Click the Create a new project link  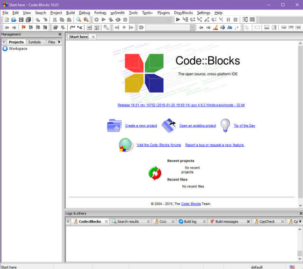141,126
